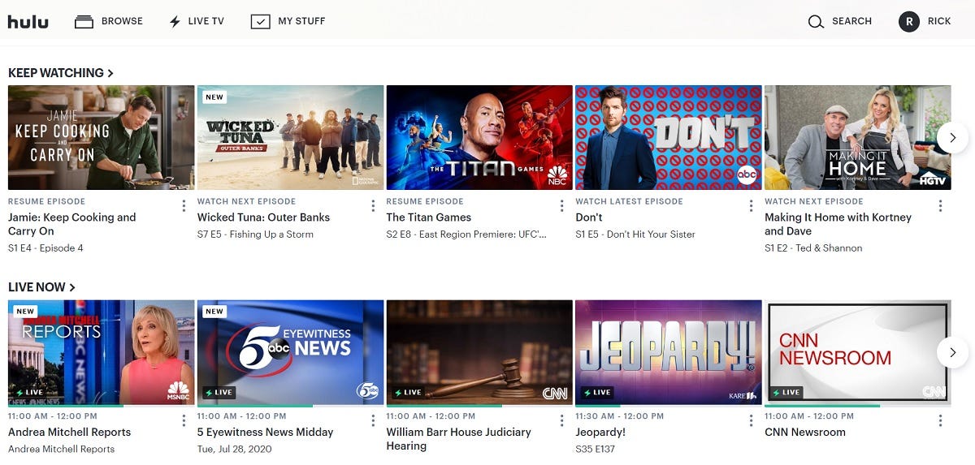Click 'S1 E5 - Don't Hit Your Sister'
The image size is (975, 465).
[x=635, y=235]
